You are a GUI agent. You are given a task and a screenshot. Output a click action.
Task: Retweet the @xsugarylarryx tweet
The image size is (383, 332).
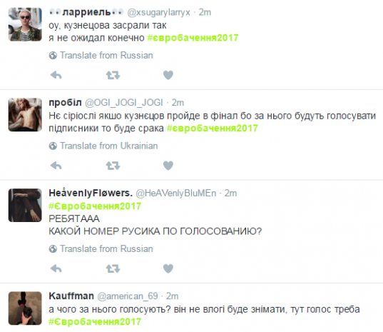(x=113, y=75)
